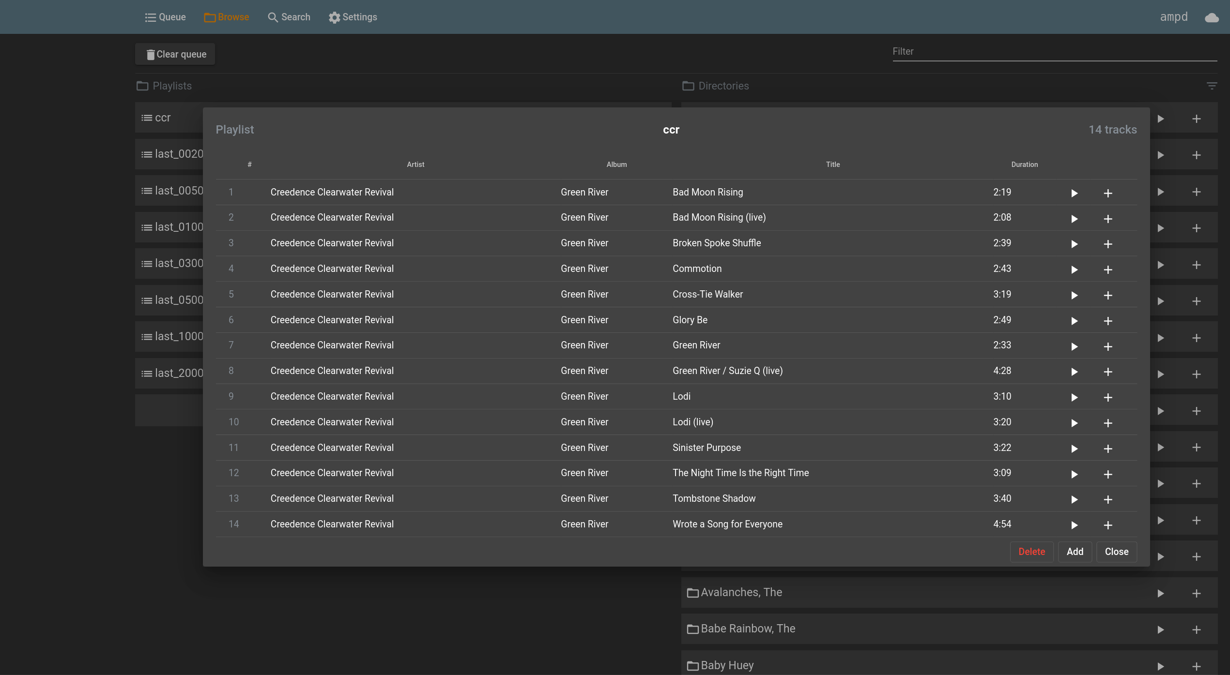Delete the ccr playlist
Screen dimensions: 1230x675
coord(1031,552)
